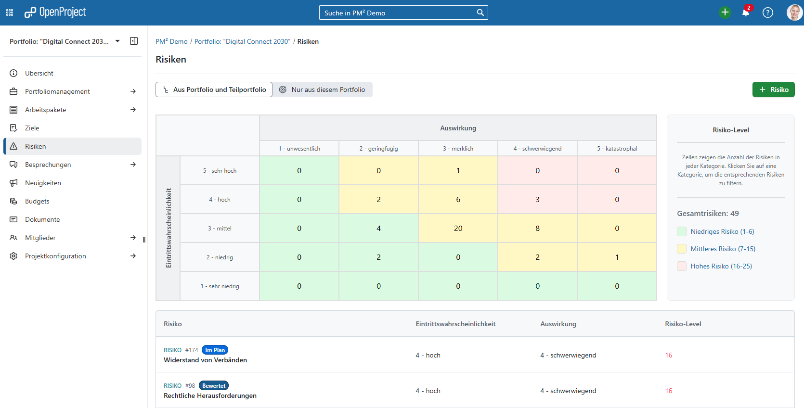
Task: Open Budgets in the sidebar
Action: [x=37, y=201]
